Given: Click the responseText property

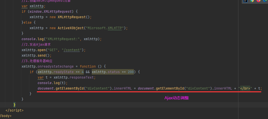Looking at the screenshot, I should click(82, 77).
